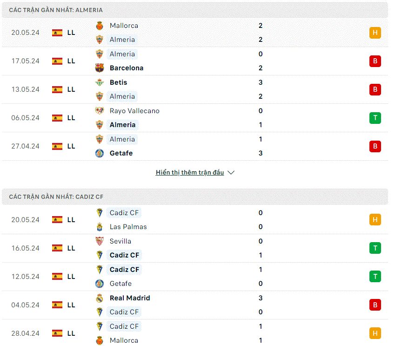Click the Spain flag on 17.05.24 row
Image resolution: width=395 pixels, height=346 pixels.
57,61
